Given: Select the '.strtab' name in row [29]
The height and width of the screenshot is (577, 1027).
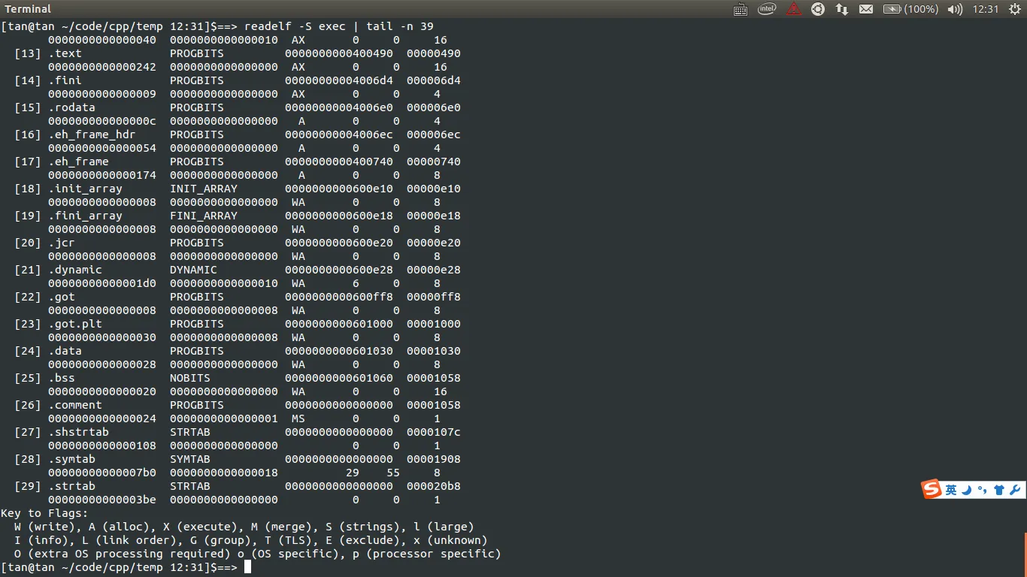Looking at the screenshot, I should (71, 486).
